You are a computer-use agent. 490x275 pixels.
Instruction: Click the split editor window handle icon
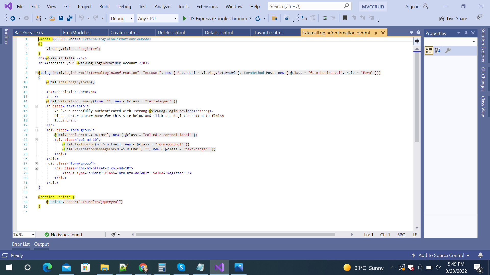click(x=417, y=41)
